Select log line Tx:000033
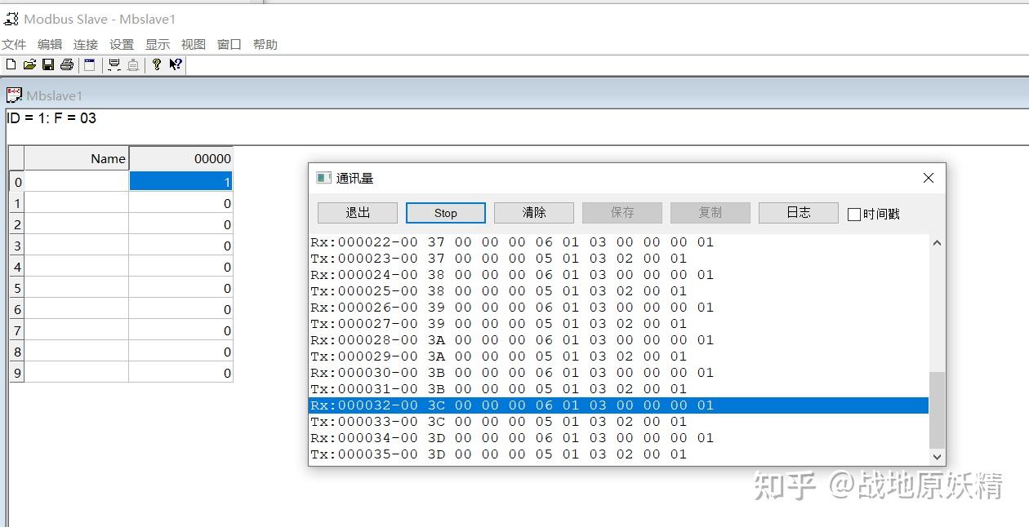The height and width of the screenshot is (527, 1029). pos(619,422)
